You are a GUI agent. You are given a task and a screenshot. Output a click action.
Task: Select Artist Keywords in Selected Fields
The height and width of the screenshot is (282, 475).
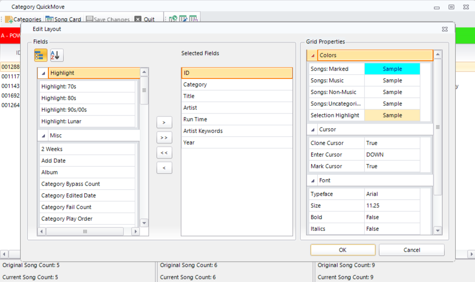coord(236,131)
